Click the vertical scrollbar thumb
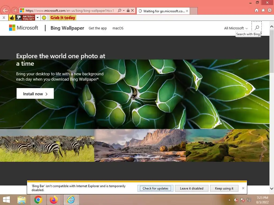Image resolution: width=274 pixels, height=205 pixels. coord(272,51)
